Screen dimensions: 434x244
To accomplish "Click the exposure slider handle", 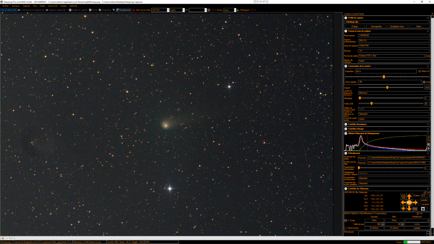I will tap(384, 77).
